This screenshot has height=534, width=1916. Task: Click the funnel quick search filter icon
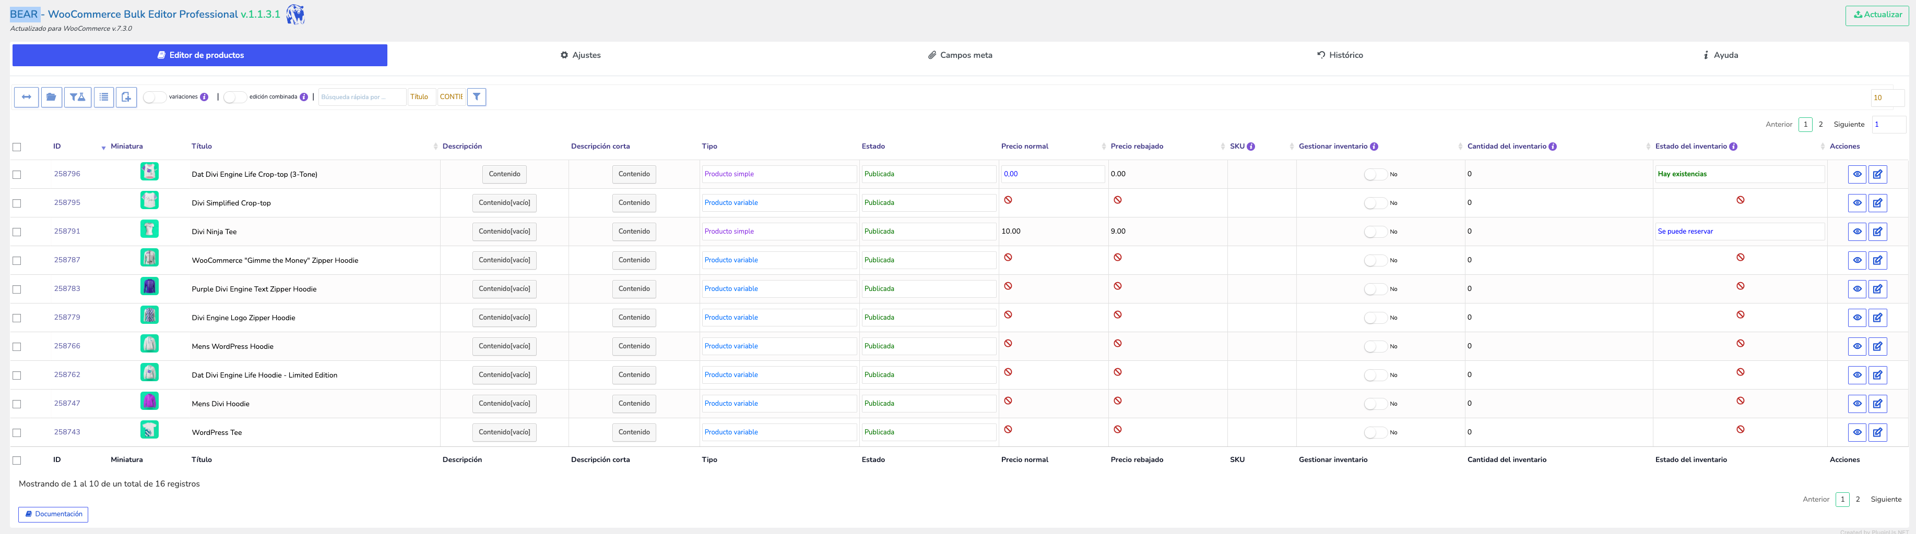coord(477,96)
